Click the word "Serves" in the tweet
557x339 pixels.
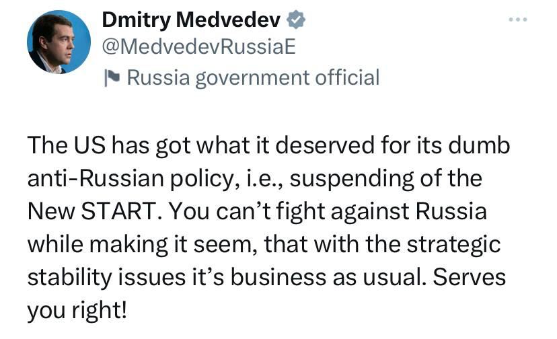469,277
